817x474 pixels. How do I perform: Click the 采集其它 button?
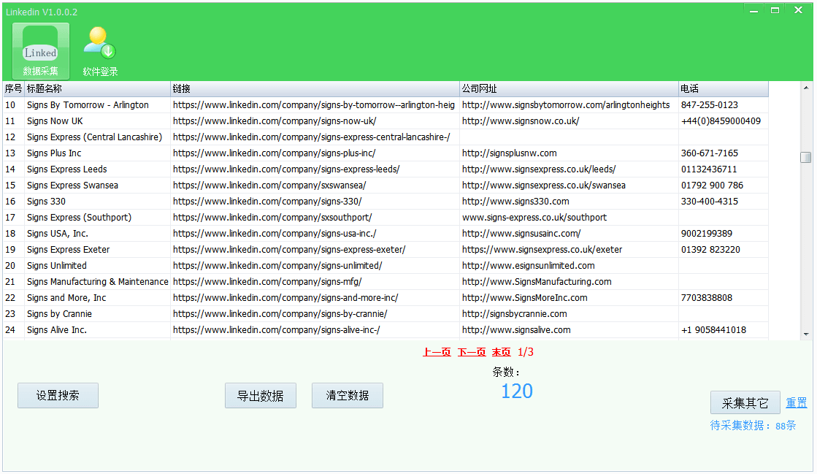tap(745, 402)
